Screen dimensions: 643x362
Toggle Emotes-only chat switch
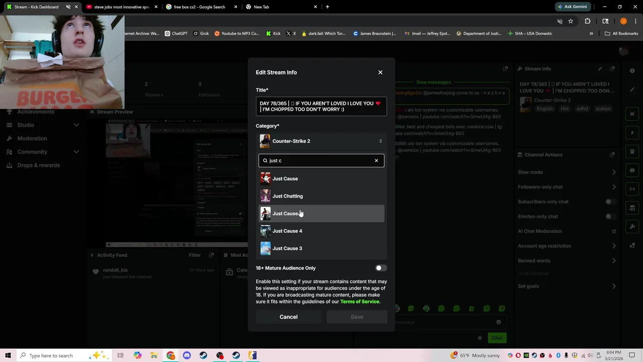[x=610, y=216]
